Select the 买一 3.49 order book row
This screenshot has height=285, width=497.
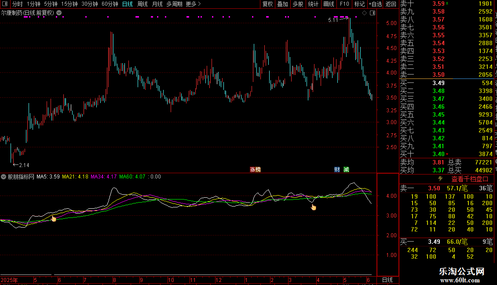click(446, 83)
